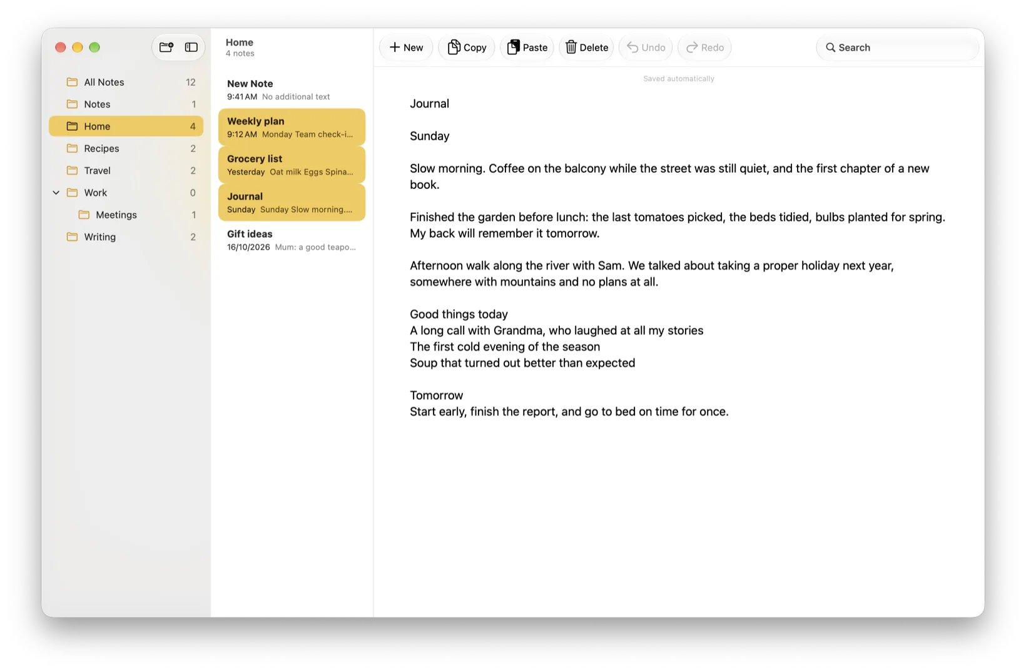Screen dimensions: 1026x672
Task: Select the New Note entry
Action: click(292, 89)
